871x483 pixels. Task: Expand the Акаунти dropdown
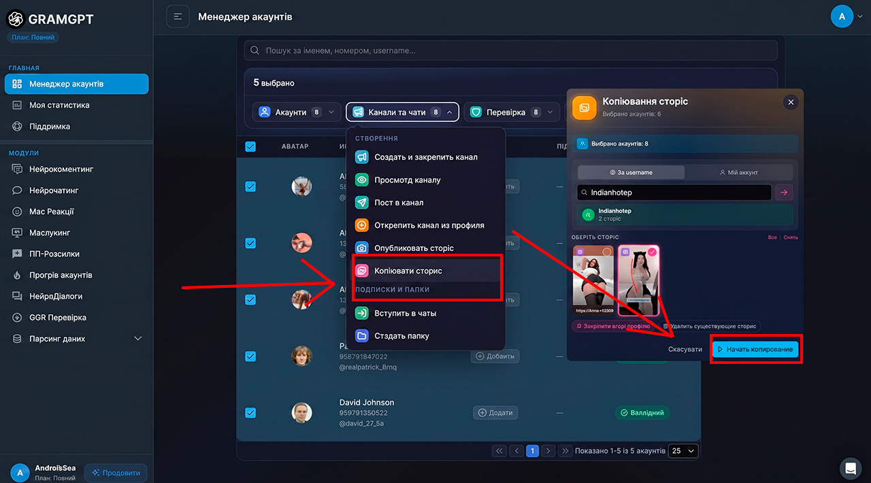pos(297,112)
